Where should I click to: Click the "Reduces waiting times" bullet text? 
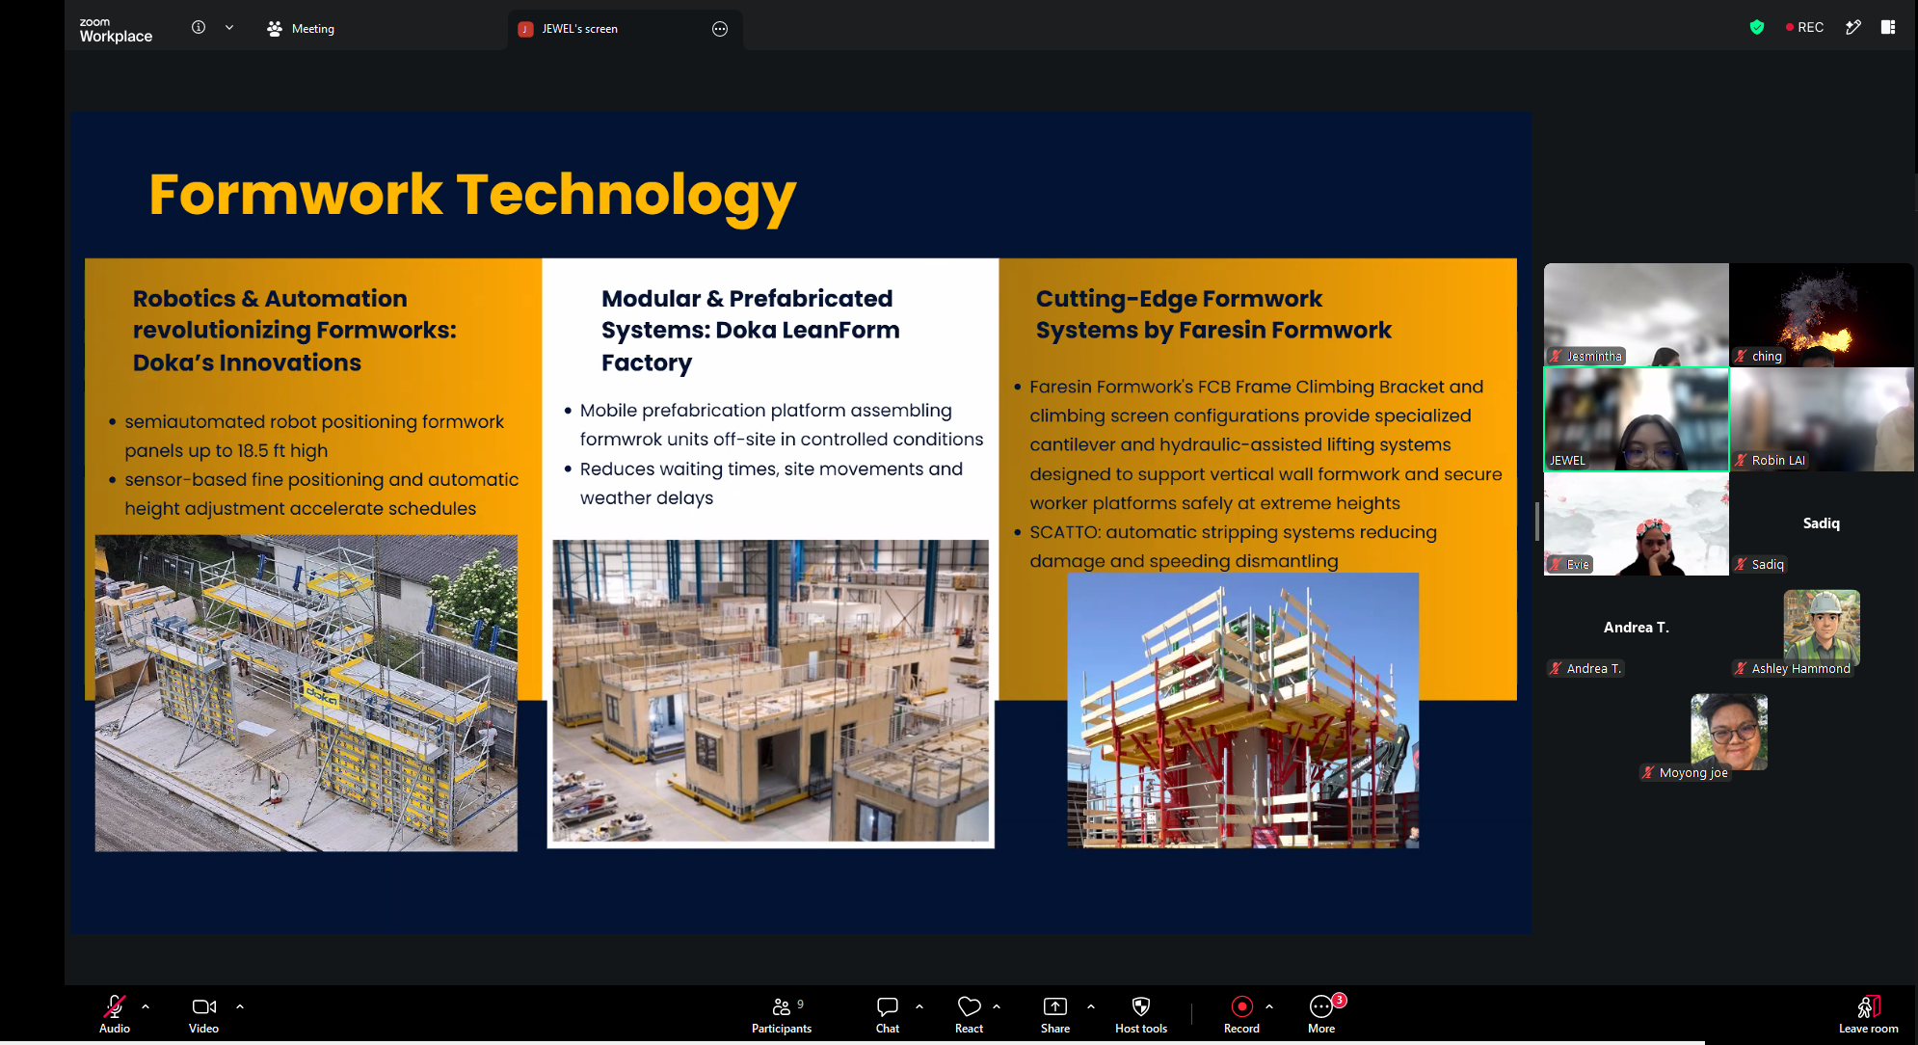[x=771, y=483]
